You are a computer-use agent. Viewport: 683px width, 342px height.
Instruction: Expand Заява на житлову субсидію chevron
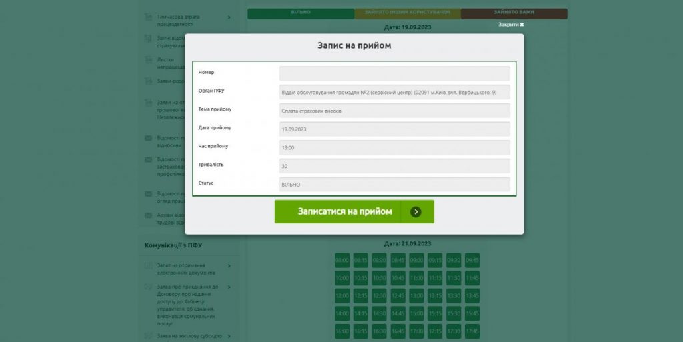[229, 335]
